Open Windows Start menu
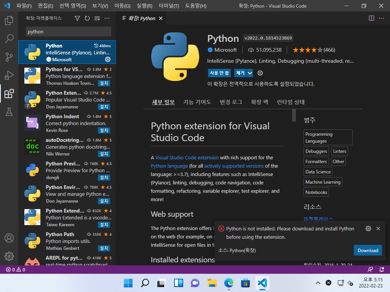The image size is (390, 292). 128,283
